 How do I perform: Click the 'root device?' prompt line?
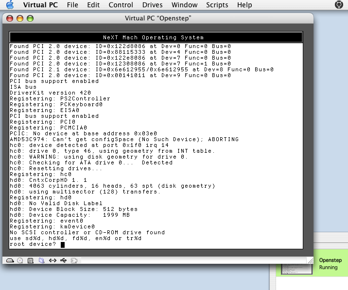(33, 244)
